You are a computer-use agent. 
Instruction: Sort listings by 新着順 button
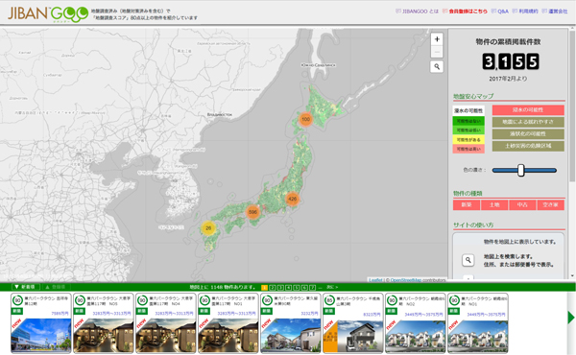point(25,287)
